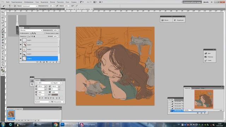Hide layer Слой 2 with eye icon
Image resolution: width=226 pixels, height=127 pixels.
(21, 49)
